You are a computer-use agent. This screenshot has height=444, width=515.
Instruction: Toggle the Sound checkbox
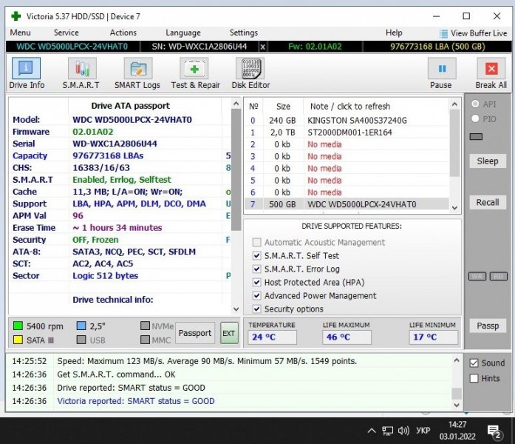pyautogui.click(x=474, y=363)
